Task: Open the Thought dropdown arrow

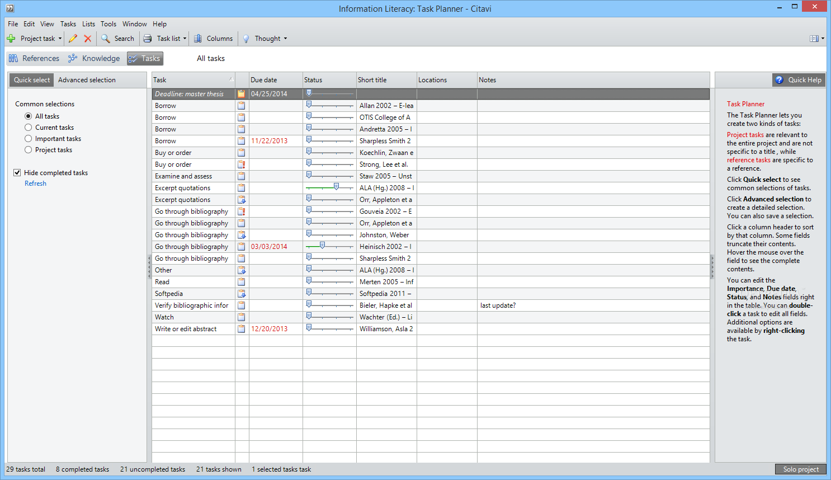Action: coord(285,39)
